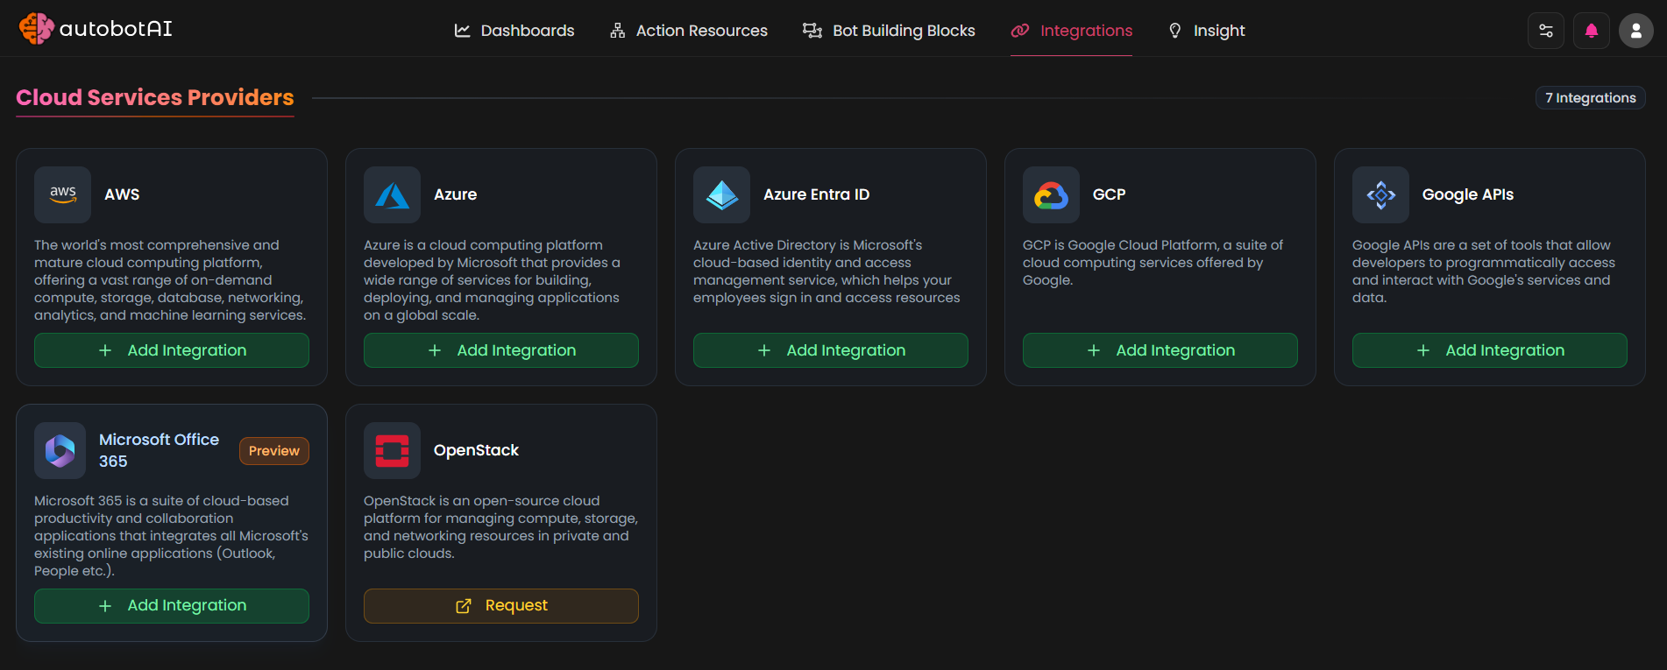Click the Google APIs logo icon
This screenshot has width=1667, height=670.
tap(1380, 194)
